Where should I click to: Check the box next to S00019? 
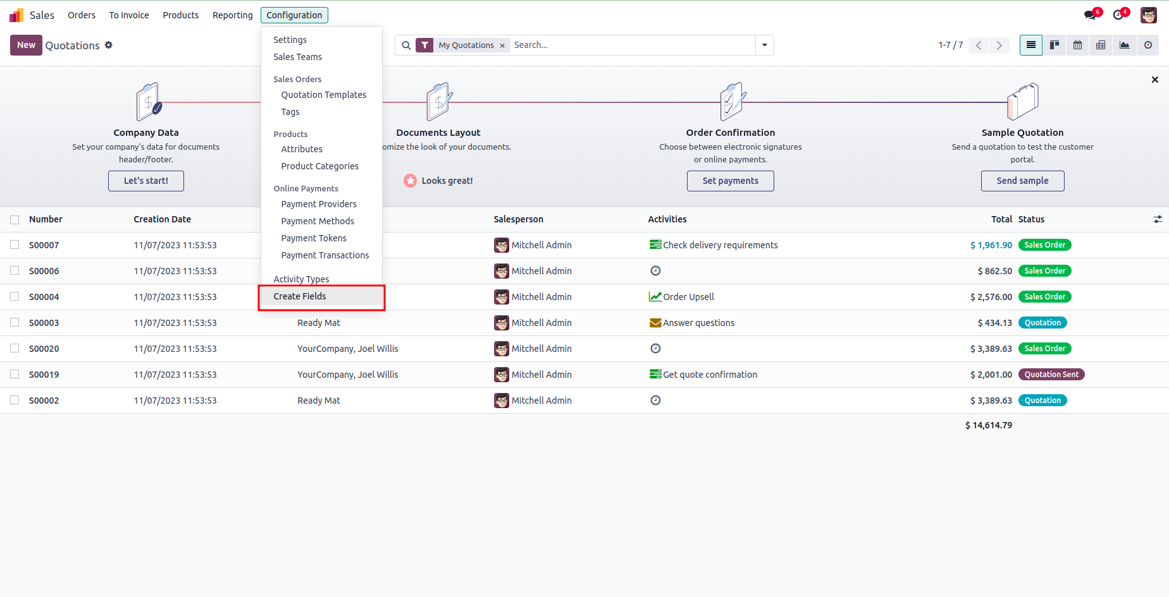pos(15,374)
